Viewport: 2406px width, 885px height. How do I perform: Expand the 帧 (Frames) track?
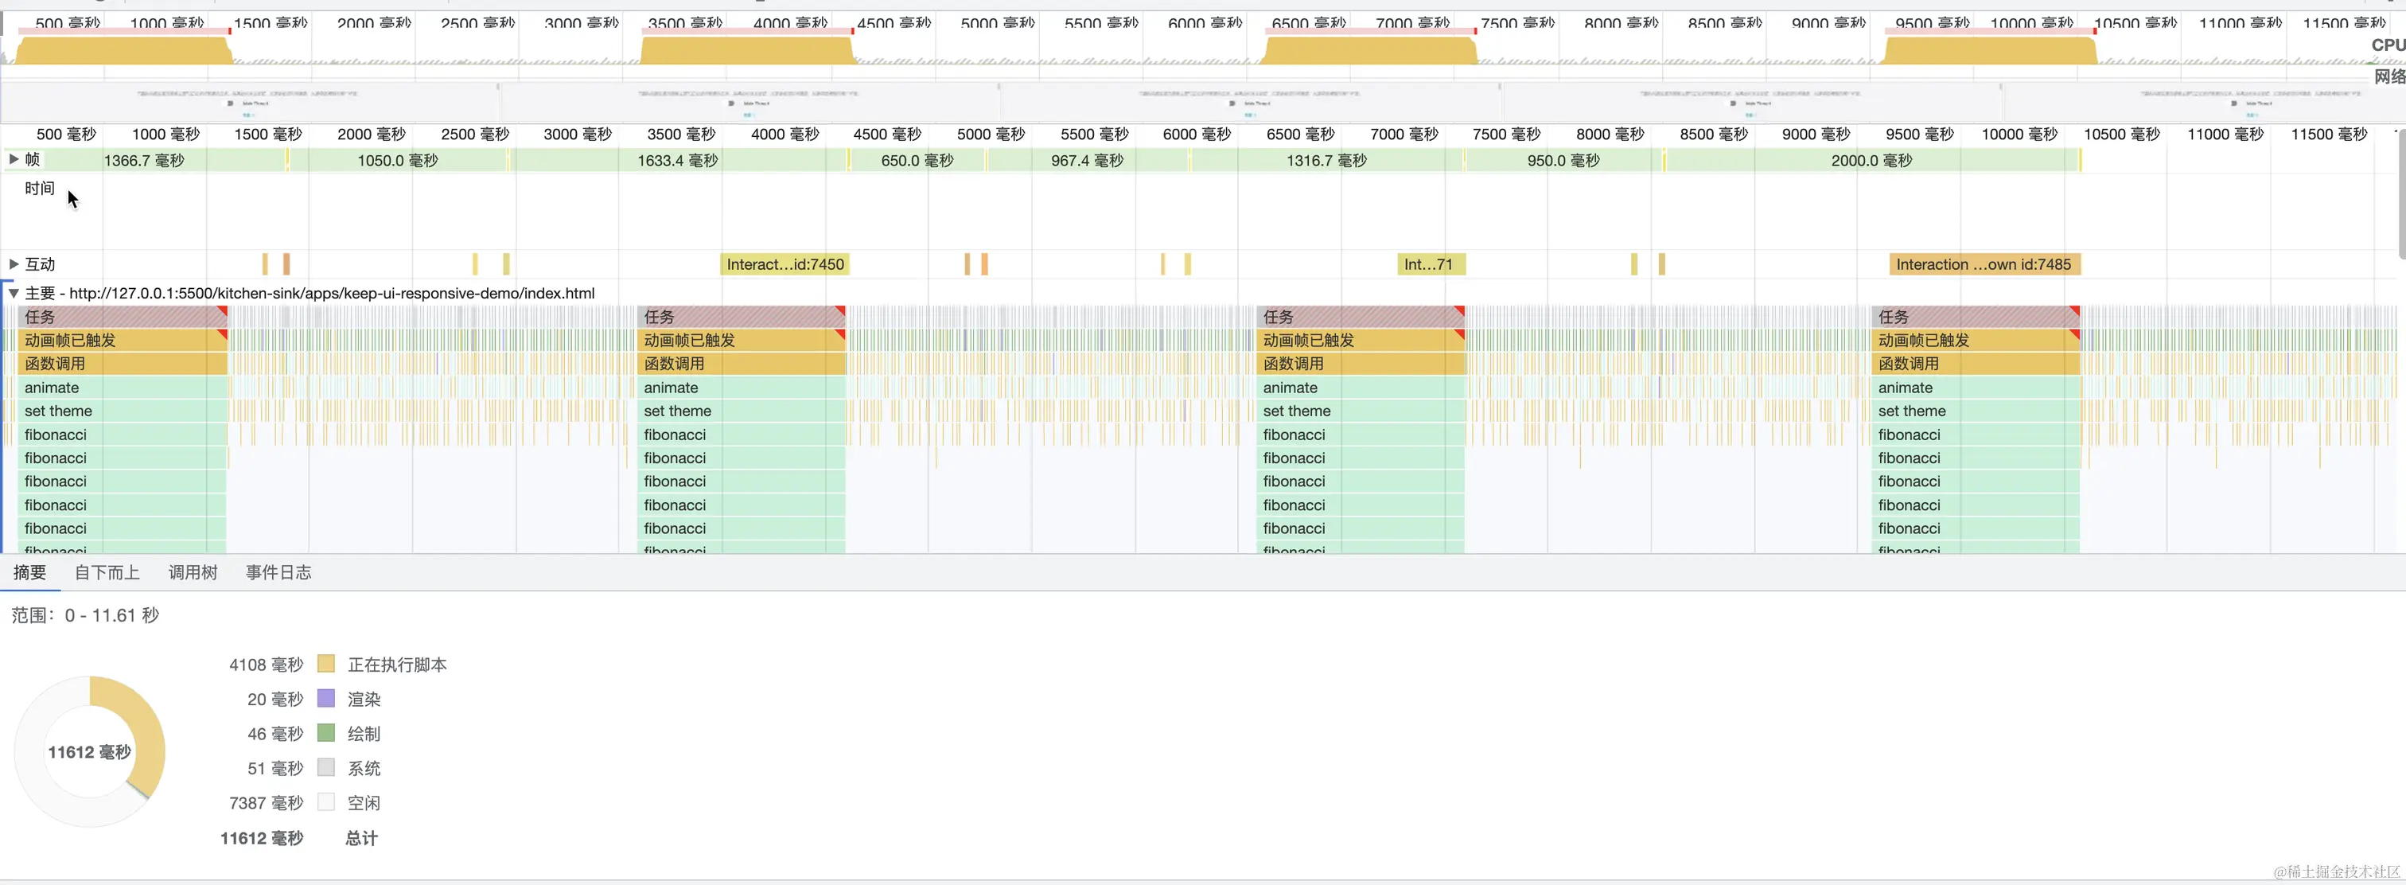(14, 160)
